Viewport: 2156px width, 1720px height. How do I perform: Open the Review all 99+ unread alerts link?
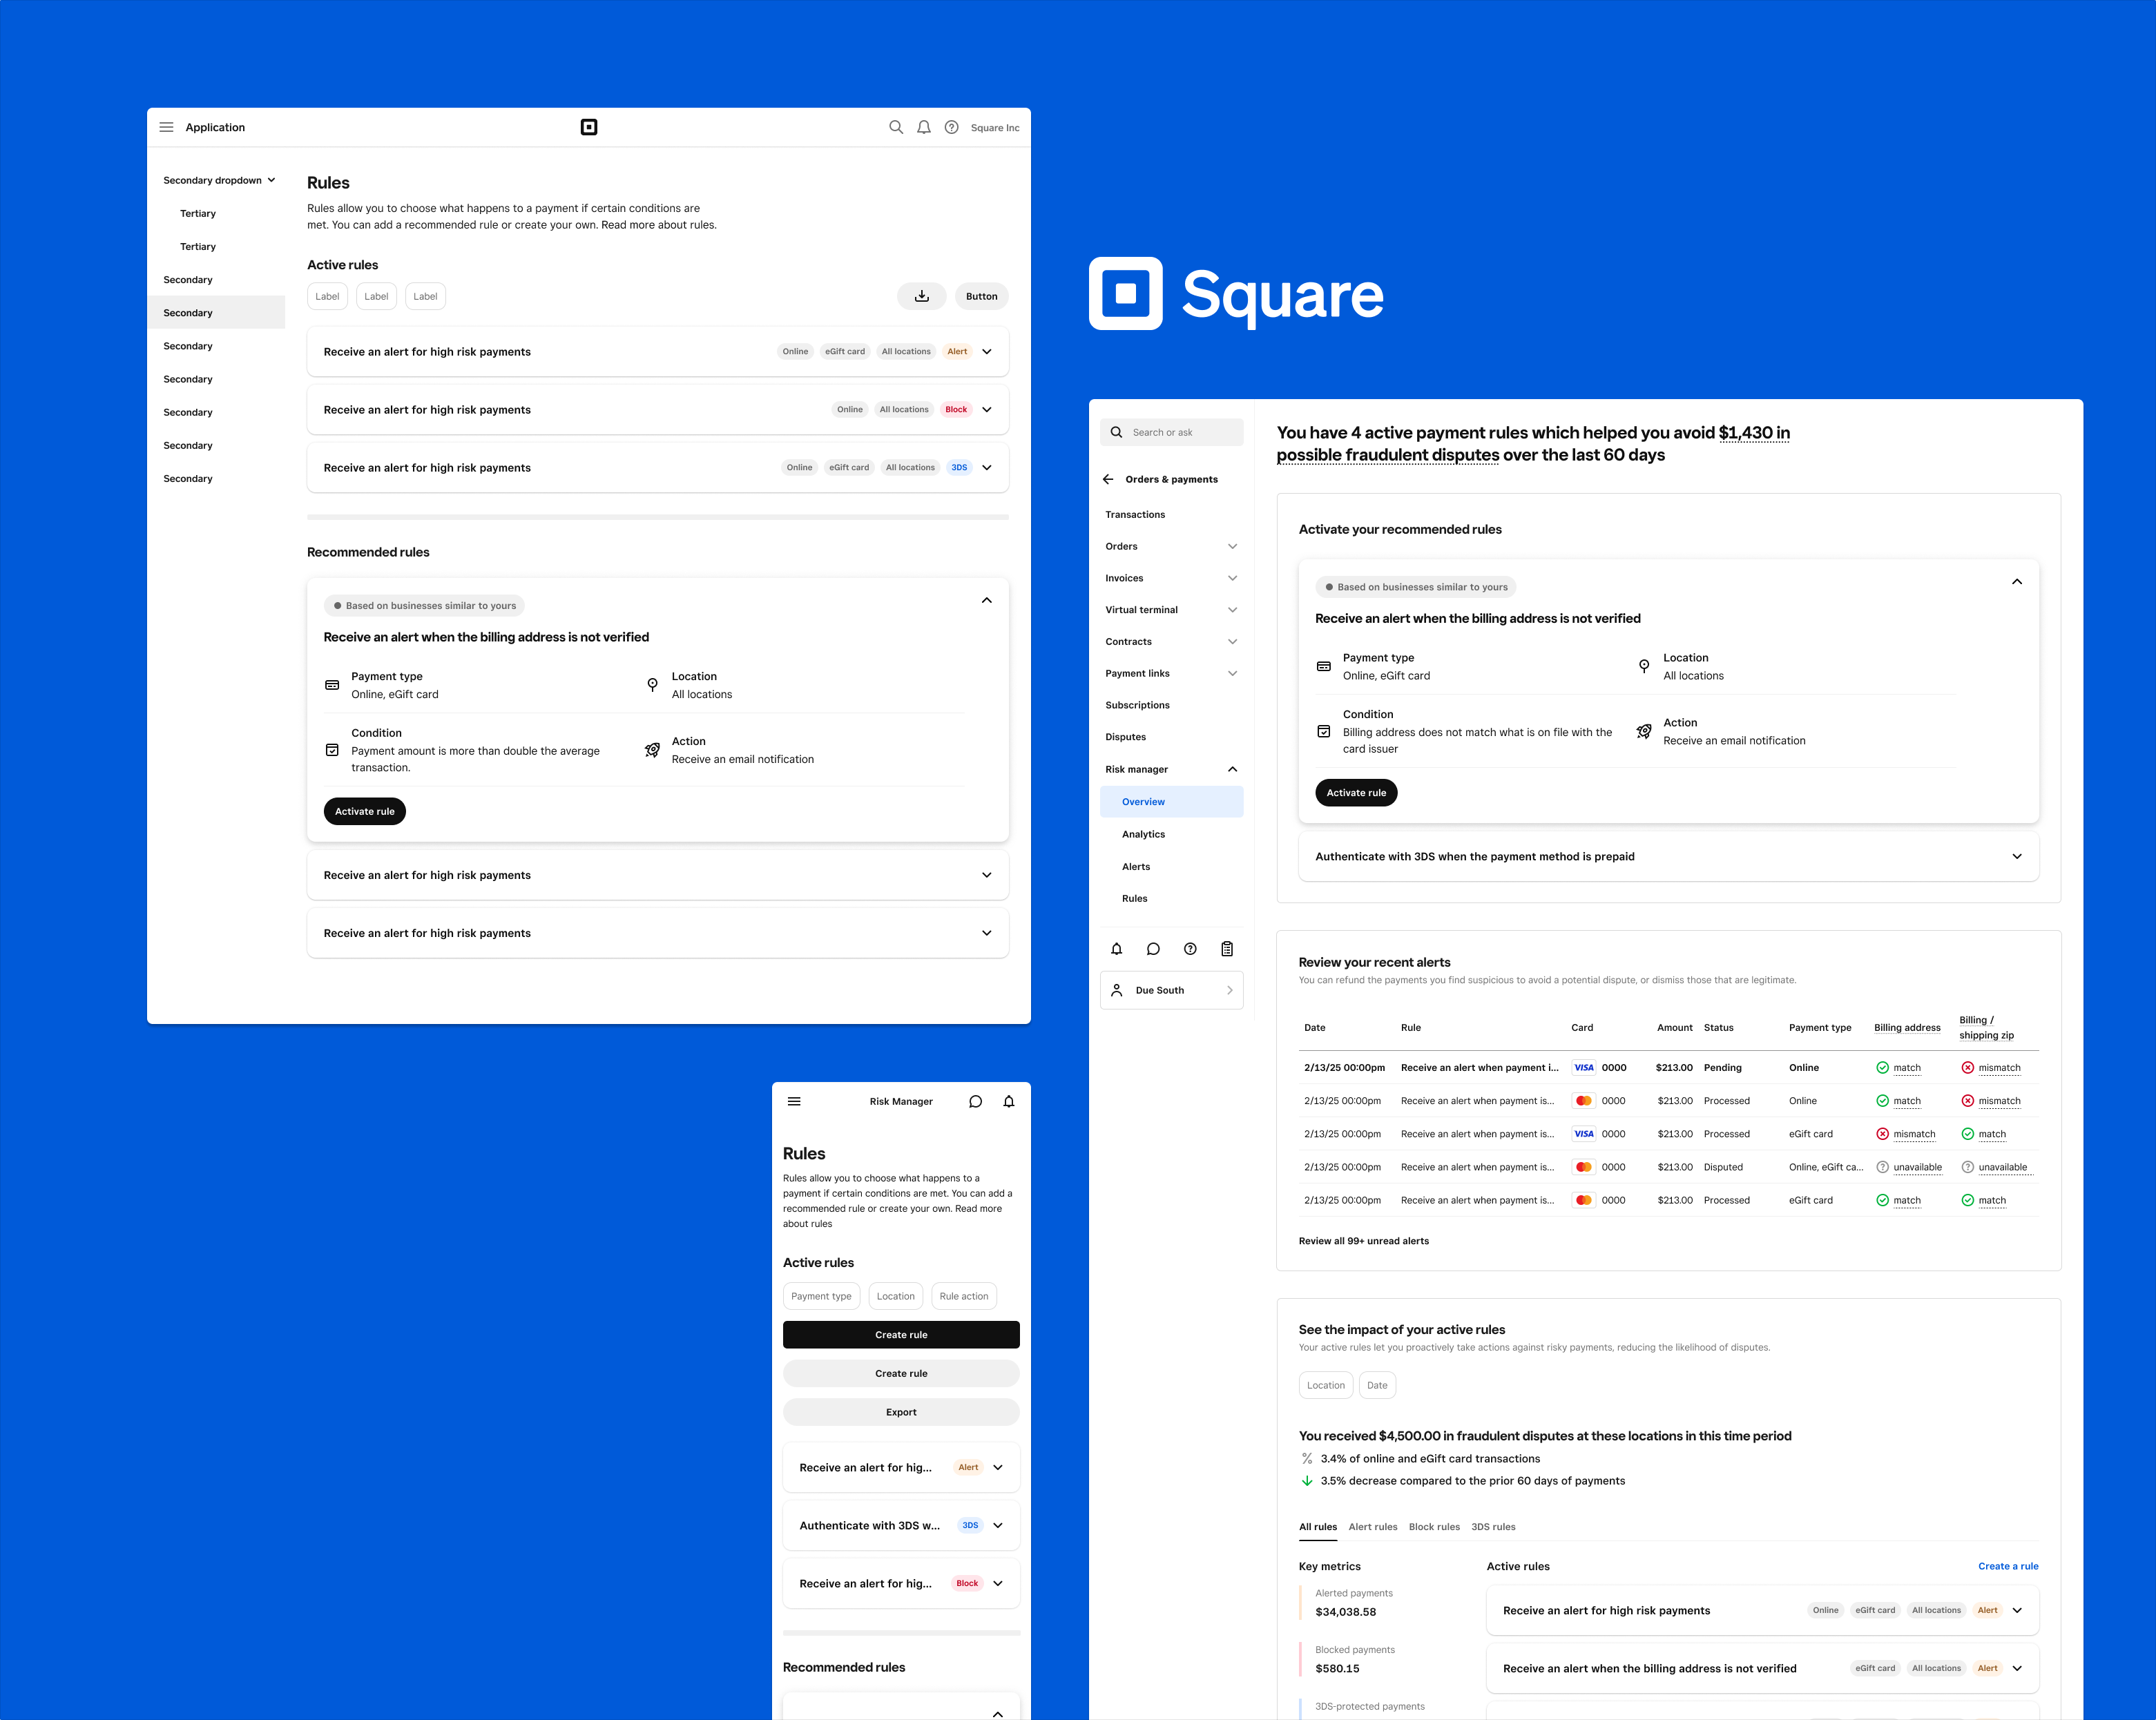(1364, 1241)
